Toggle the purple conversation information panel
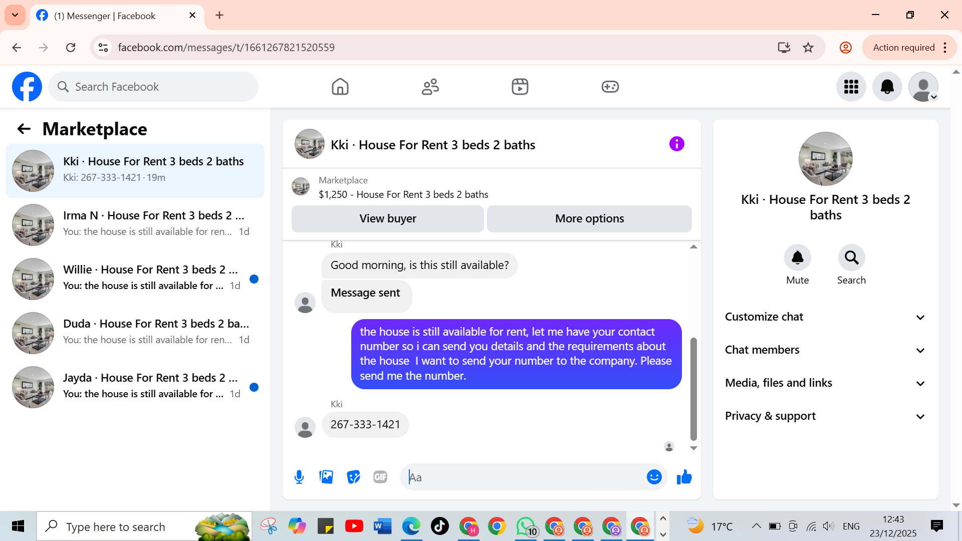This screenshot has width=962, height=541. (676, 144)
